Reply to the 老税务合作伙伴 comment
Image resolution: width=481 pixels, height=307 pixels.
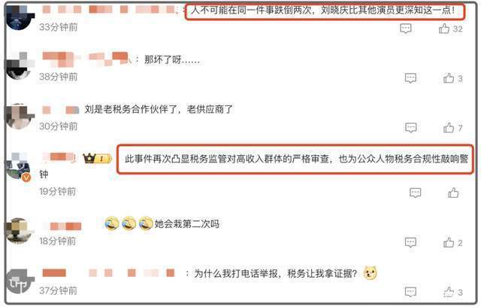(x=411, y=127)
